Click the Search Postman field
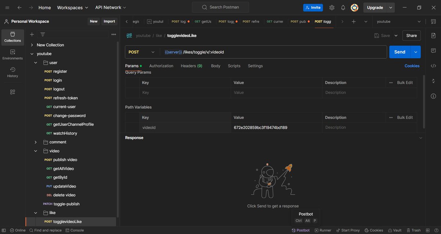The height and width of the screenshot is (234, 441). point(220,7)
